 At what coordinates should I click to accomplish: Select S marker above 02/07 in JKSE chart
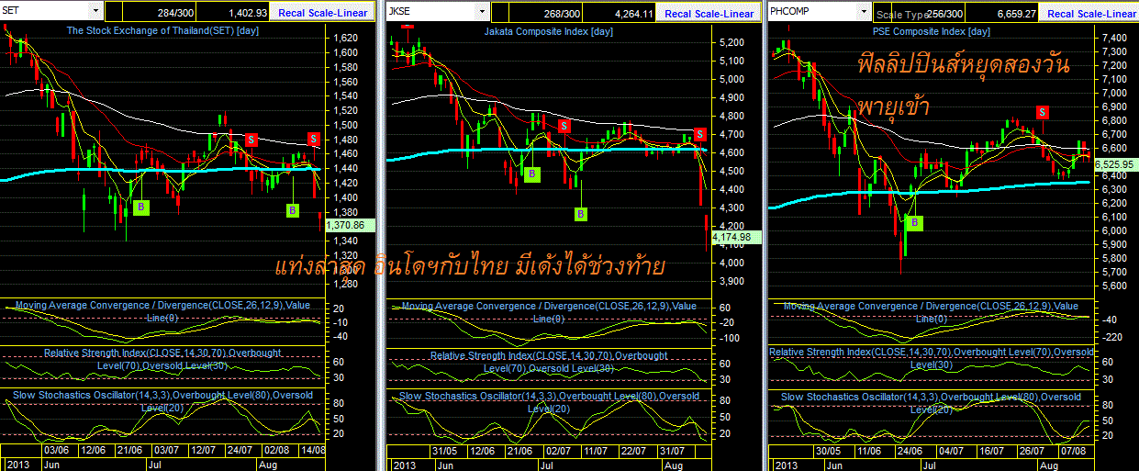(564, 125)
